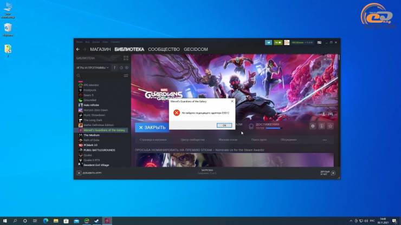Open the discussions link
Image resolution: width=401 pixels, height=225 pixels.
(288, 140)
